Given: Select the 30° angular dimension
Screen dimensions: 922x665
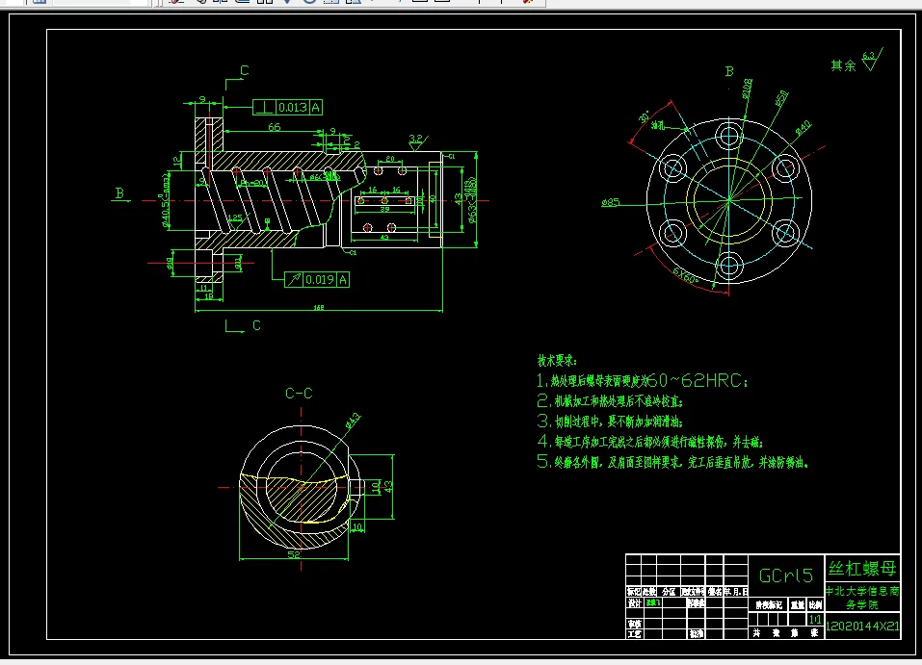Looking at the screenshot, I should pos(644,116).
